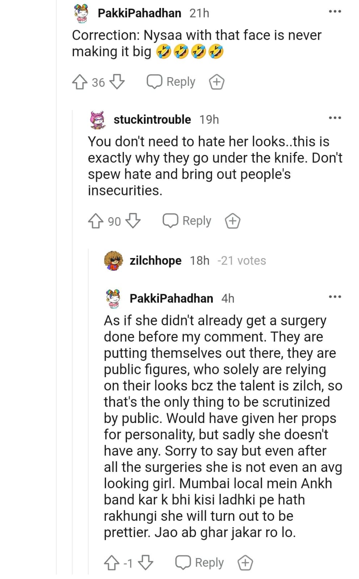
Task: Give award on stuckintrouble's comment
Action: (232, 221)
